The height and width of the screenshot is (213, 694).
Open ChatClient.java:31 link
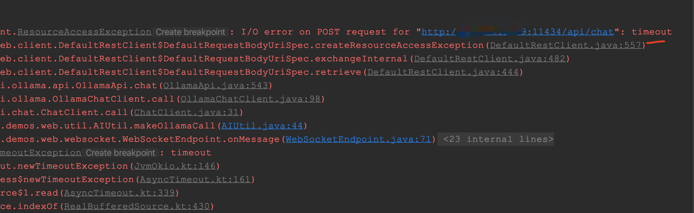[x=186, y=112]
